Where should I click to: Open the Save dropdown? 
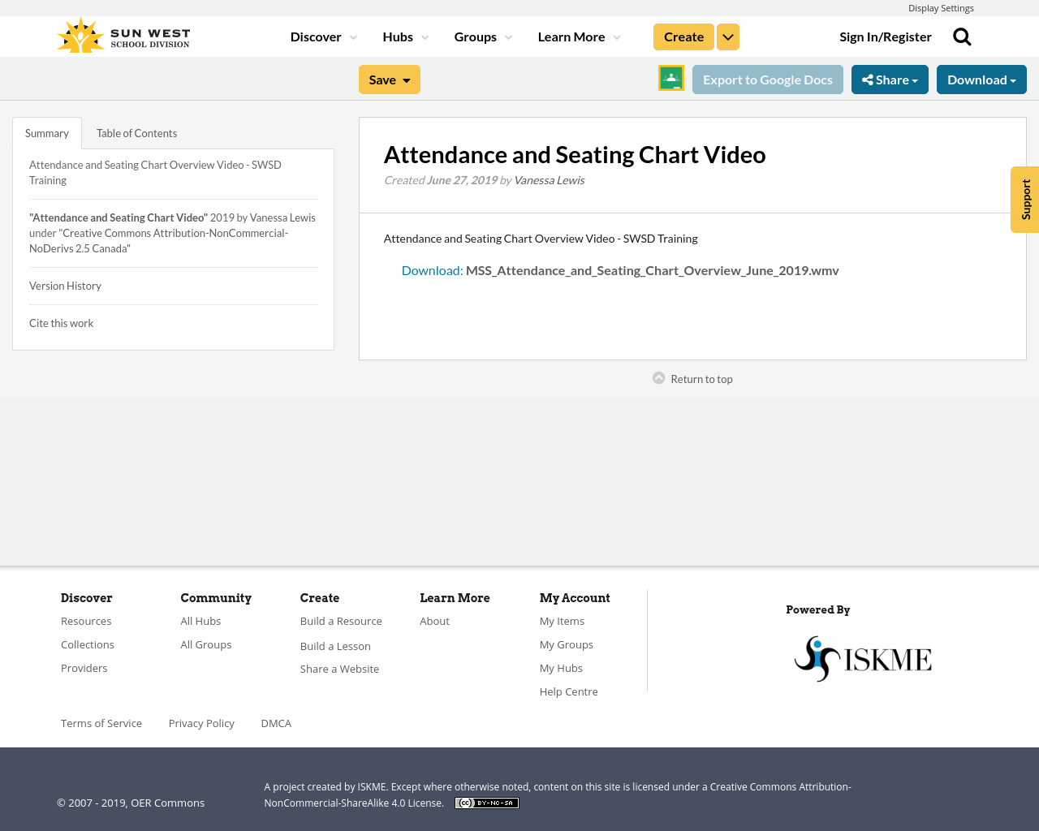click(390, 80)
